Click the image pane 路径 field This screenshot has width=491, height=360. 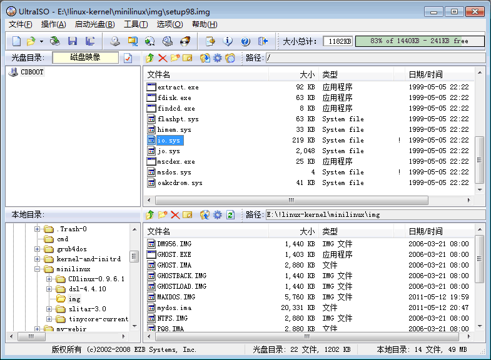375,58
